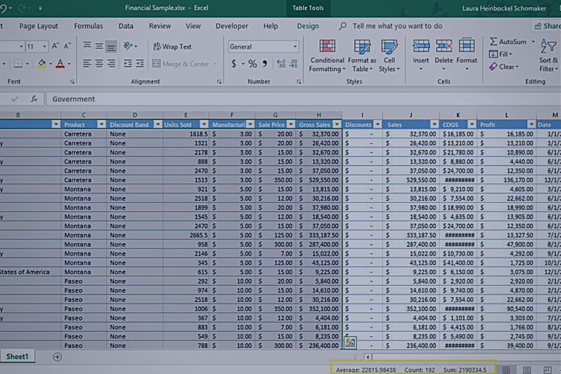Toggle Wrap Text for selected cells
The height and width of the screenshot is (374, 561).
point(172,46)
